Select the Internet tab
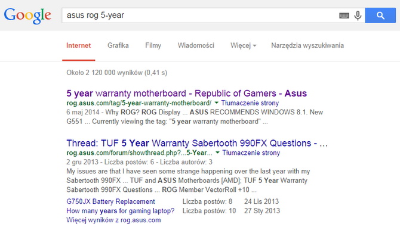 click(79, 45)
